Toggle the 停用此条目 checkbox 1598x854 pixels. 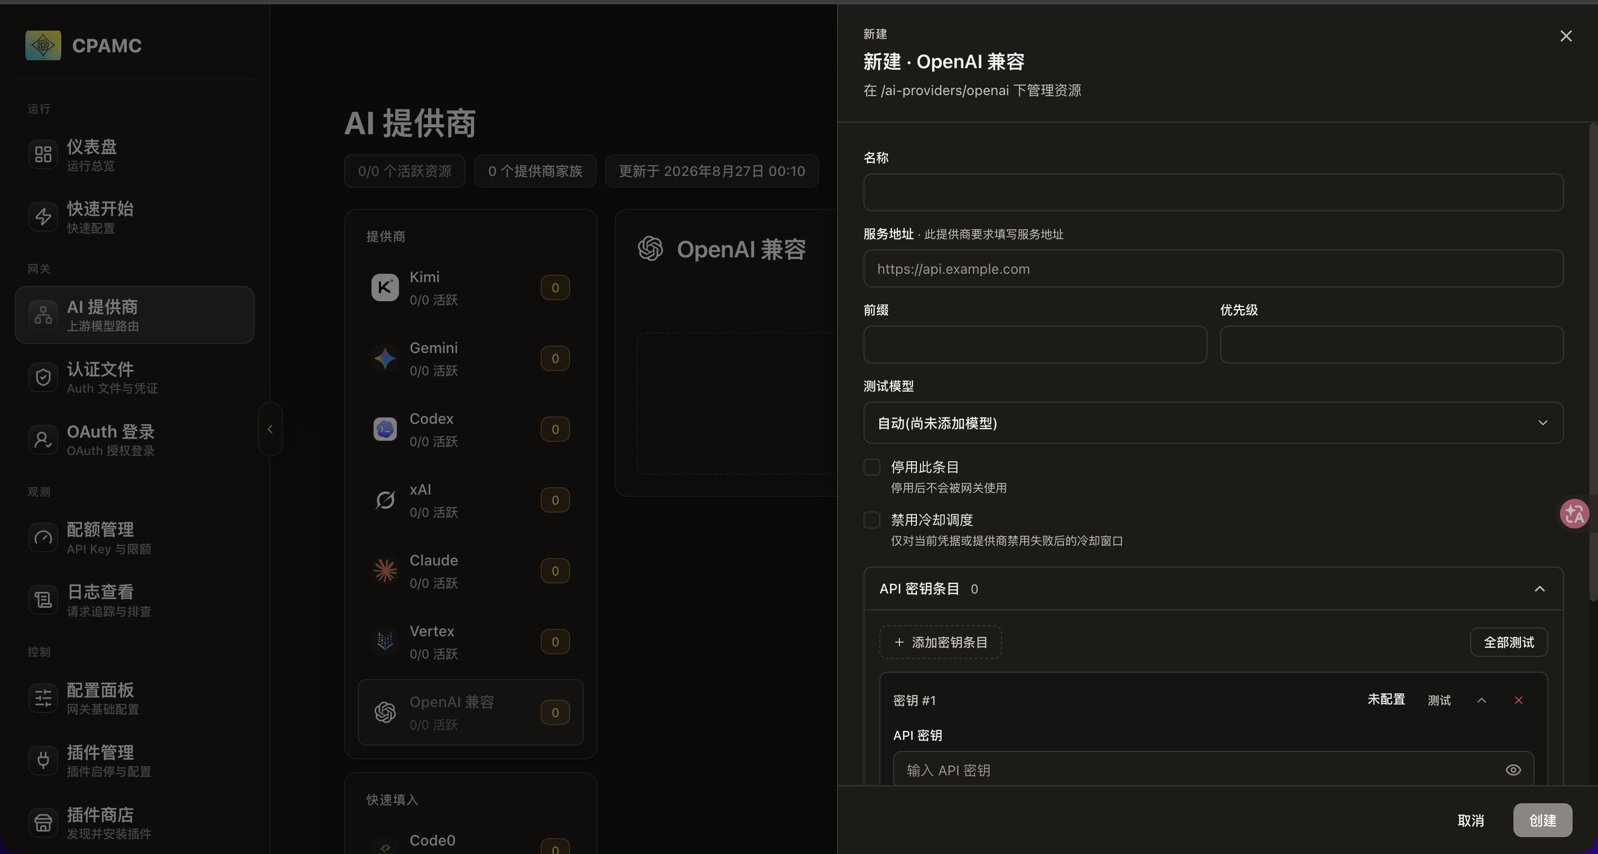(x=871, y=467)
